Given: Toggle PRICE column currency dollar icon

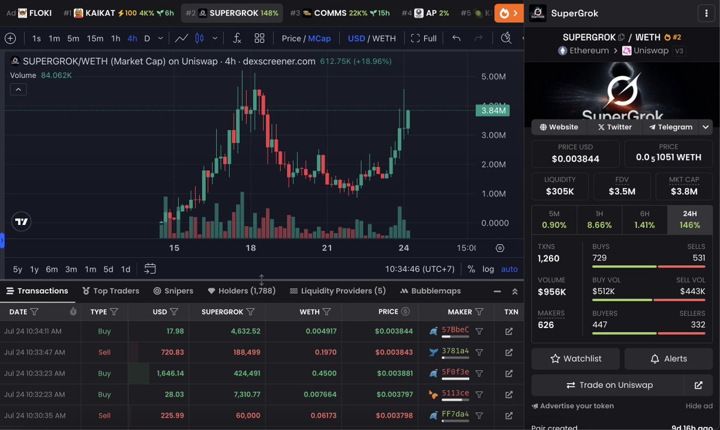Looking at the screenshot, I should 406,312.
